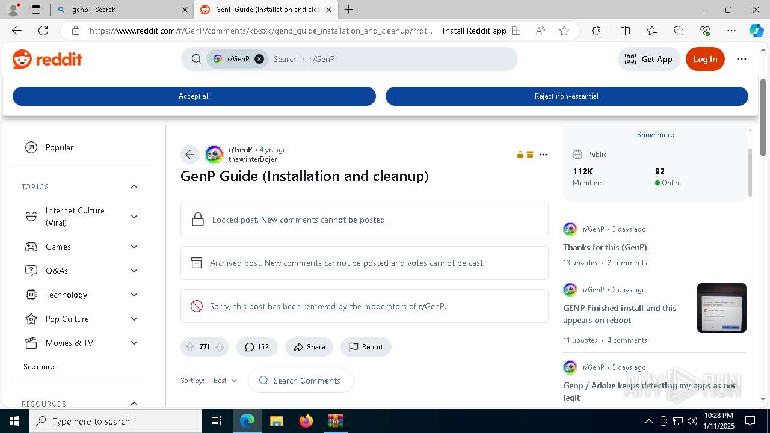The image size is (770, 433).
Task: Focus the Search Comments field
Action: pos(301,381)
